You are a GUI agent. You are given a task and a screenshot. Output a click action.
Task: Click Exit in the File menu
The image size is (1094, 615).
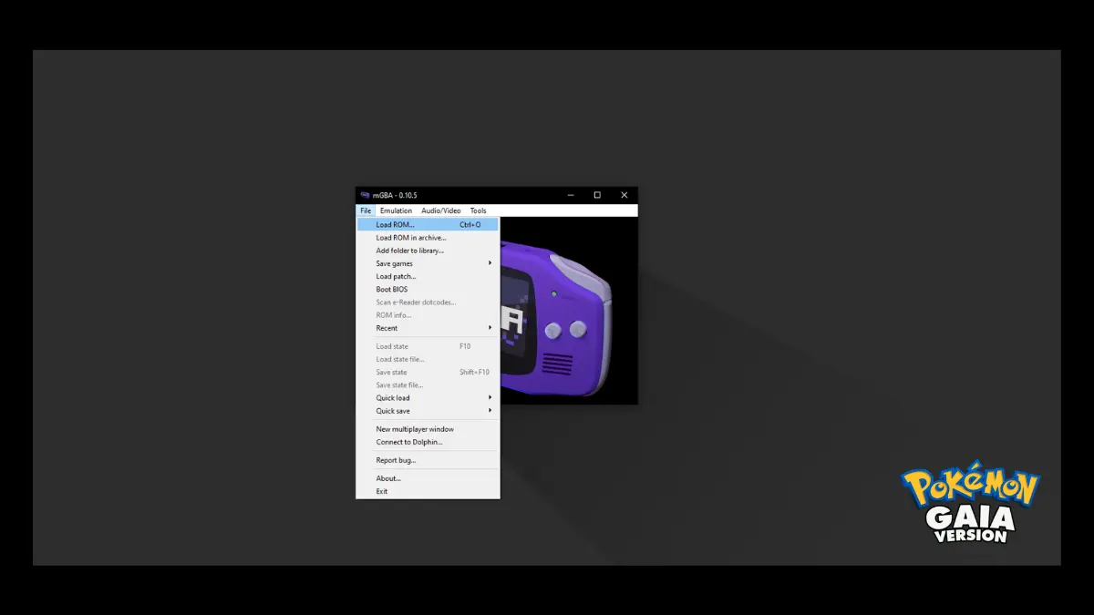coord(428,491)
